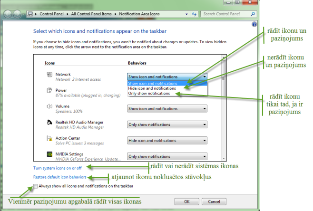This screenshot has width=313, height=211.
Task: Open the Volume behavior dropdown
Action: point(167,108)
